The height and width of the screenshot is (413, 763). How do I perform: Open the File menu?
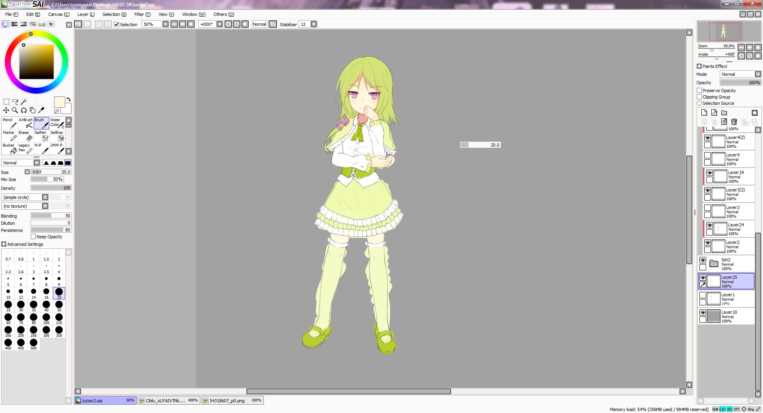coord(12,14)
